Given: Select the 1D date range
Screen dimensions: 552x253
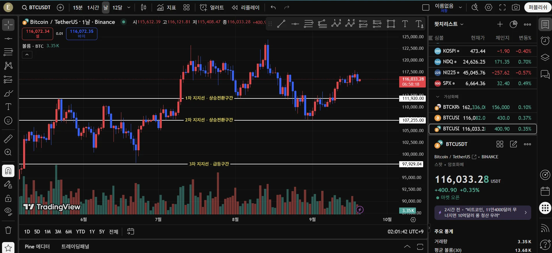Looking at the screenshot, I should (x=27, y=232).
